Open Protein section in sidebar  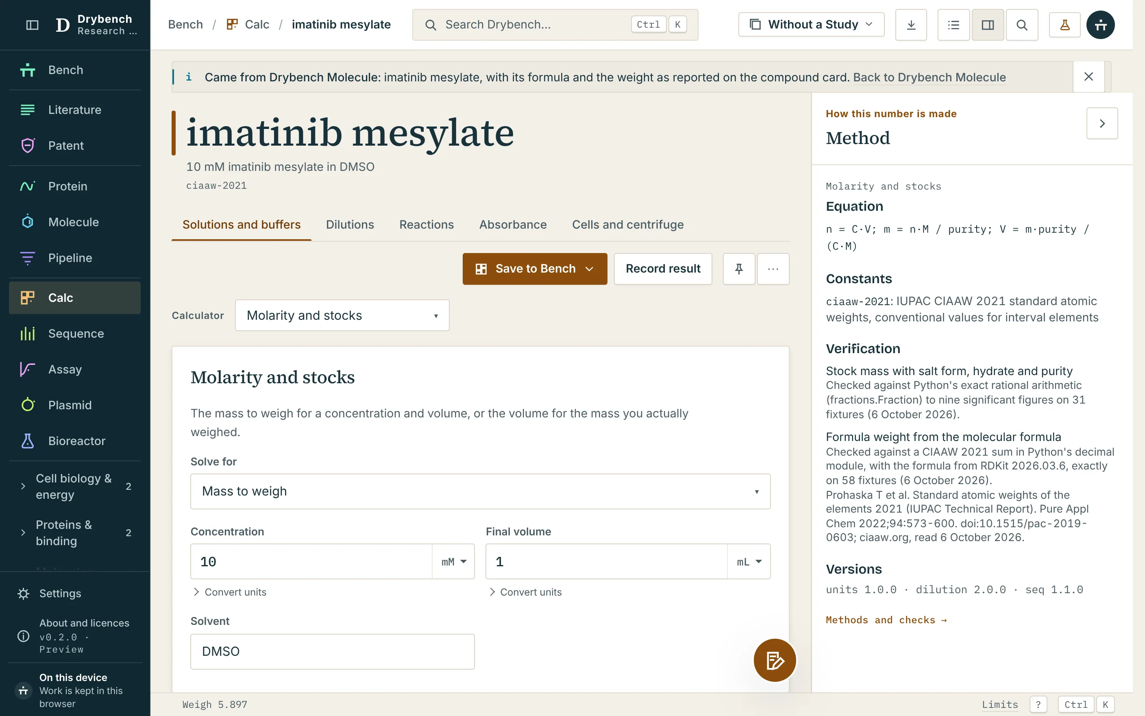click(x=75, y=186)
